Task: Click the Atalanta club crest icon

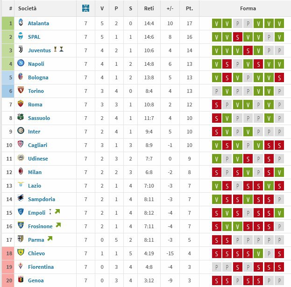Action: (x=21, y=23)
